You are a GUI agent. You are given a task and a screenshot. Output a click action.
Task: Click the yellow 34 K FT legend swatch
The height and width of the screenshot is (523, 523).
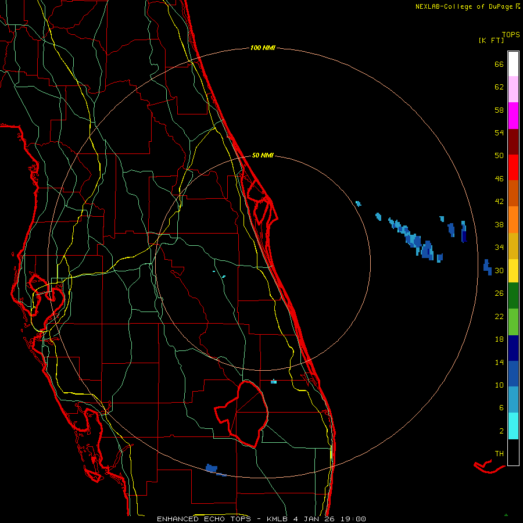(x=513, y=271)
